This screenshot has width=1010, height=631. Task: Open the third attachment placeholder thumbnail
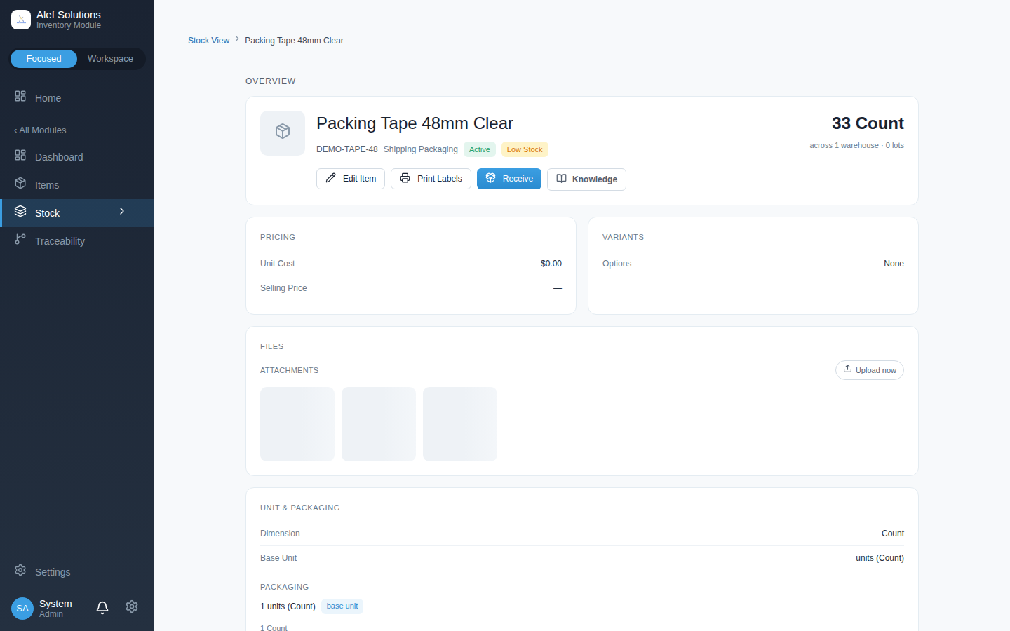point(460,424)
